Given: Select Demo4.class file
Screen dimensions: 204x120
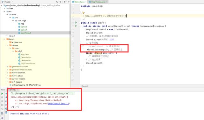Looking at the screenshot, I should pos(25,60).
